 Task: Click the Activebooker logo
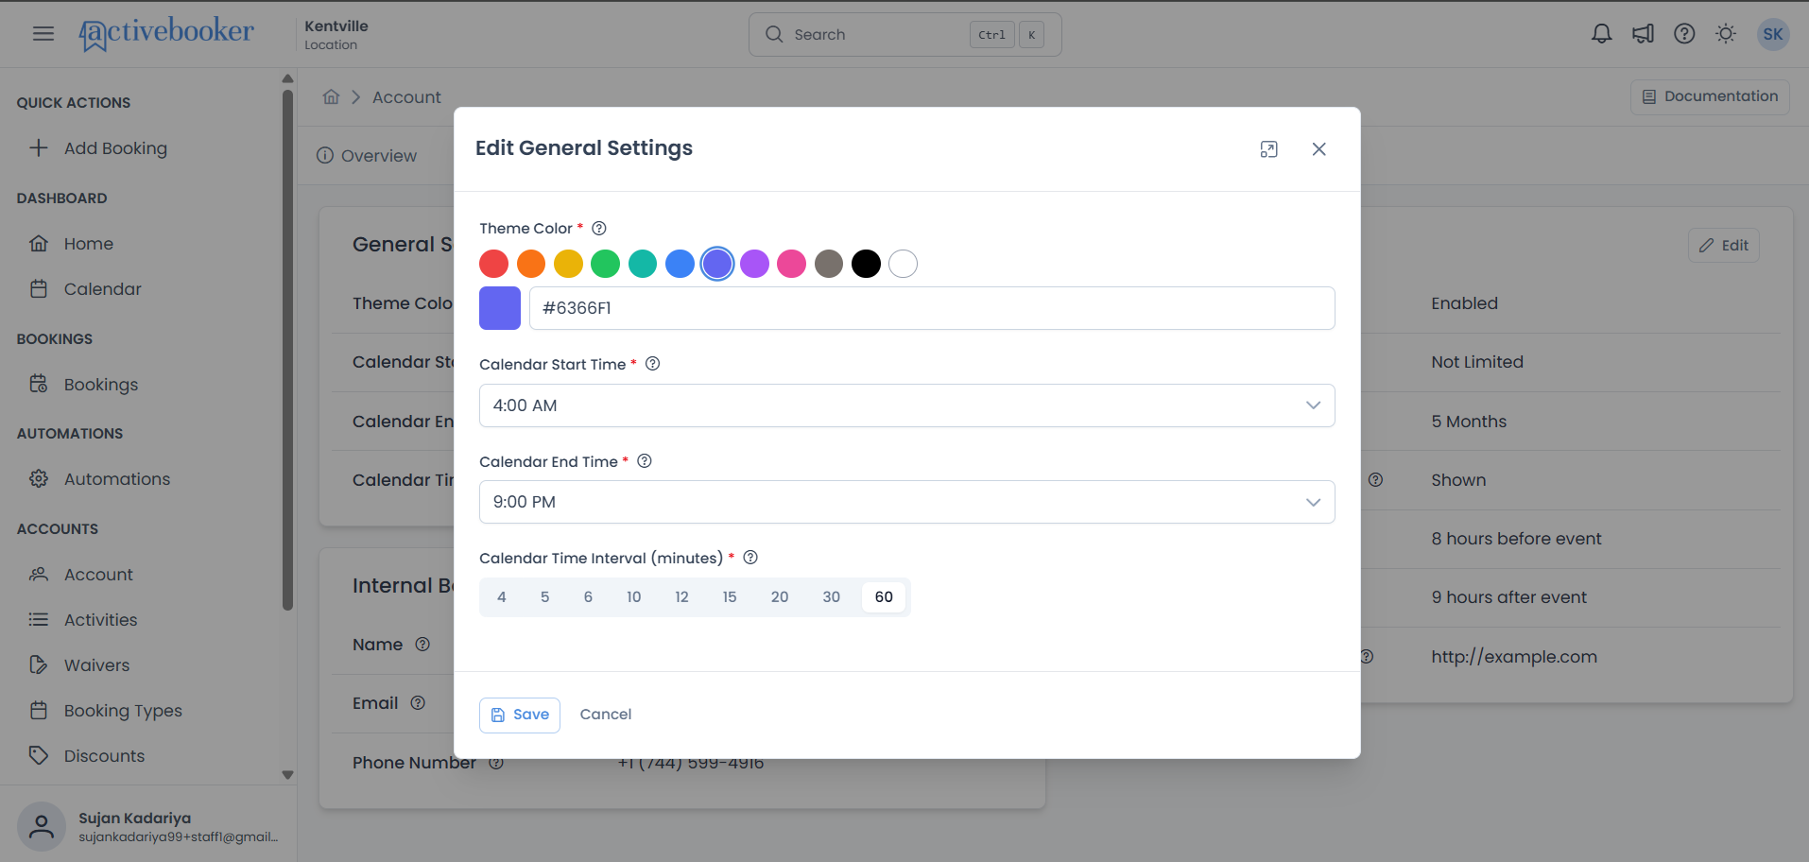click(166, 33)
